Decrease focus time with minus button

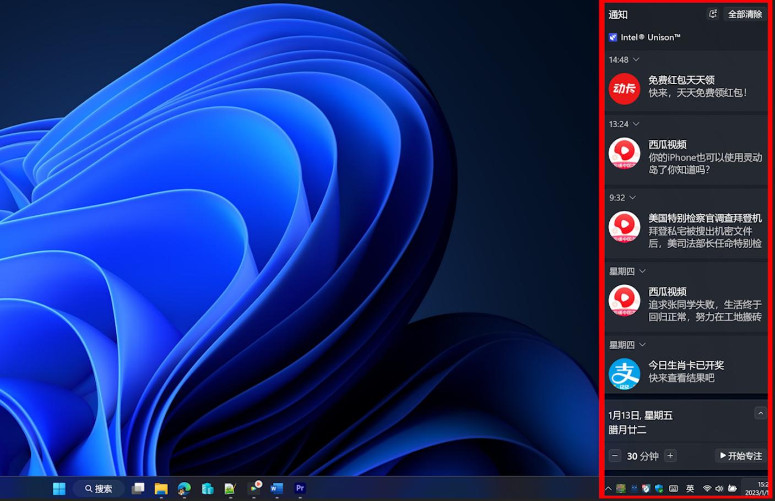(615, 456)
